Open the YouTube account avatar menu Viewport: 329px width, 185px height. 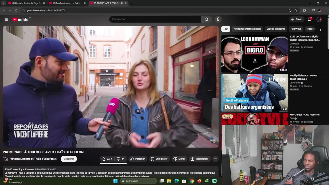319,19
